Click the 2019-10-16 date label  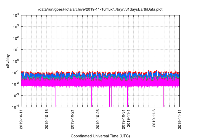(47, 119)
